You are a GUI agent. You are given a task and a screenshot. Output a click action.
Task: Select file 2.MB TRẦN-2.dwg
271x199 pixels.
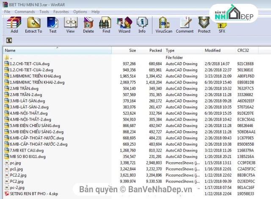[x=26, y=95]
